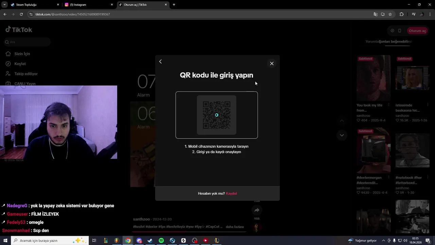Viewport: 435px width, 245px height.
Task: Close the Oturum aç TikTok tab
Action: click(x=166, y=5)
